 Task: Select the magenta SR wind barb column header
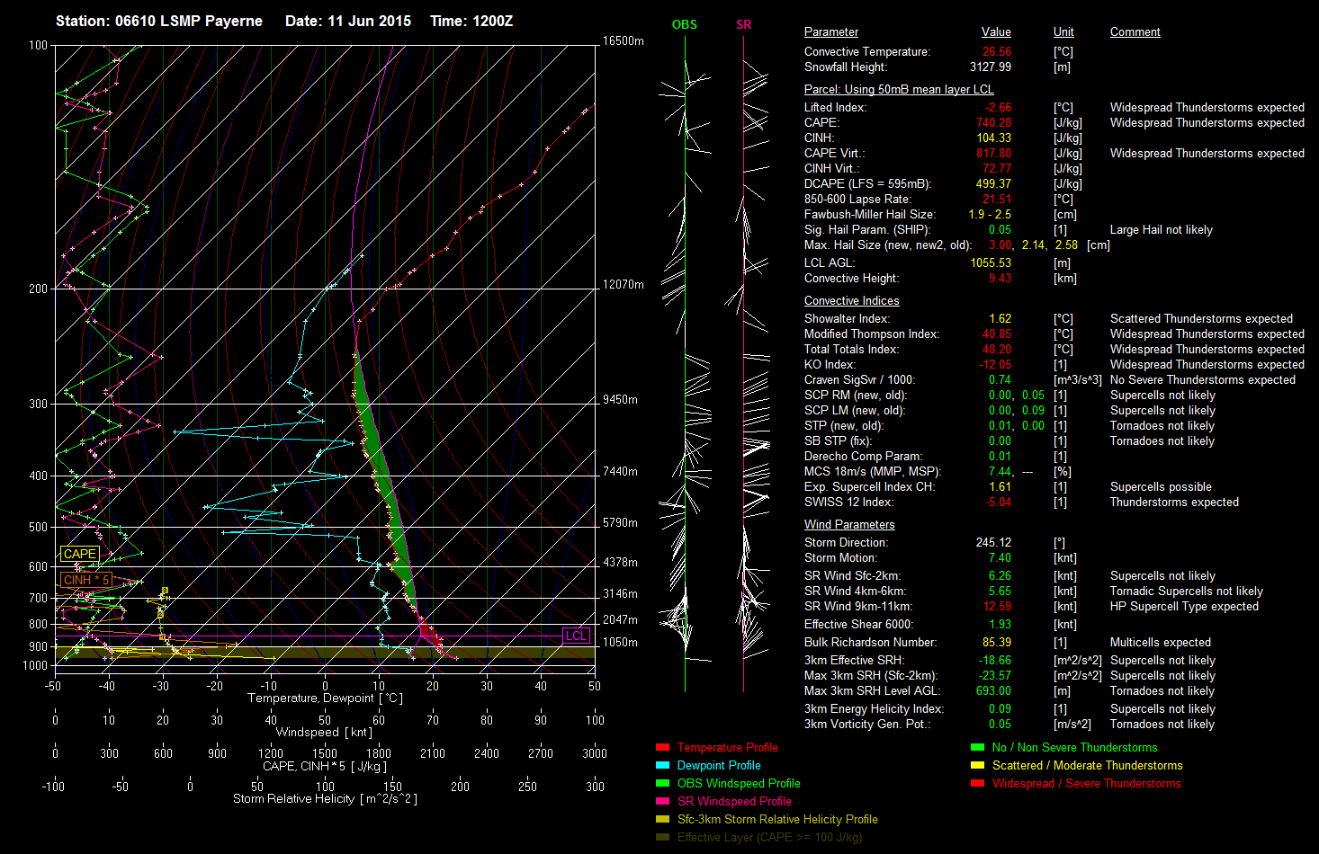click(743, 24)
